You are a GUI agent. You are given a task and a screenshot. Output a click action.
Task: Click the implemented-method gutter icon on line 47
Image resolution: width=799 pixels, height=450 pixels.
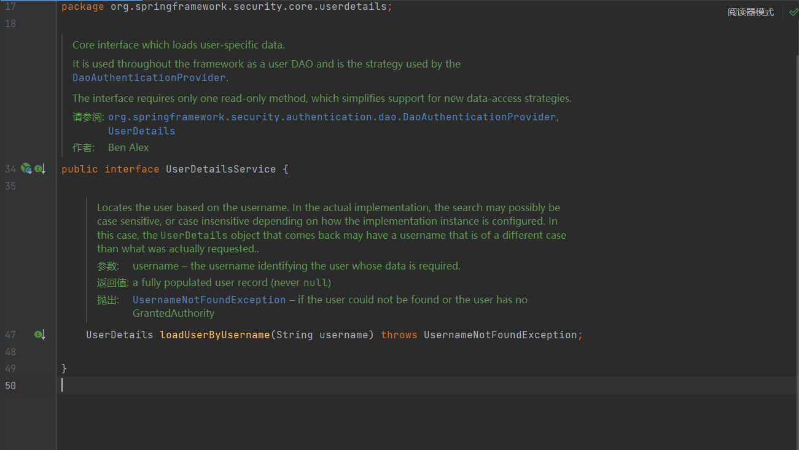click(40, 335)
